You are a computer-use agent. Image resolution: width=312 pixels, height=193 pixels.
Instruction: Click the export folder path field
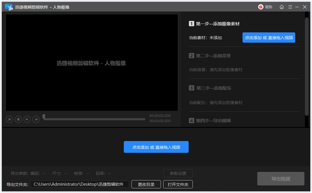[x=79, y=184]
